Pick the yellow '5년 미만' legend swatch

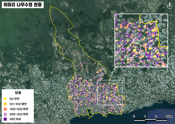click(x=5, y=99)
